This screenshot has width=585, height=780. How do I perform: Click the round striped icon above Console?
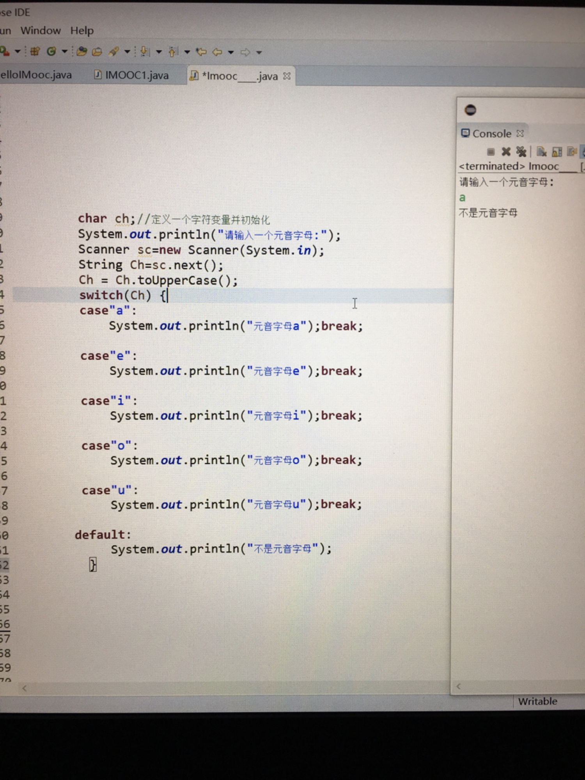point(470,110)
